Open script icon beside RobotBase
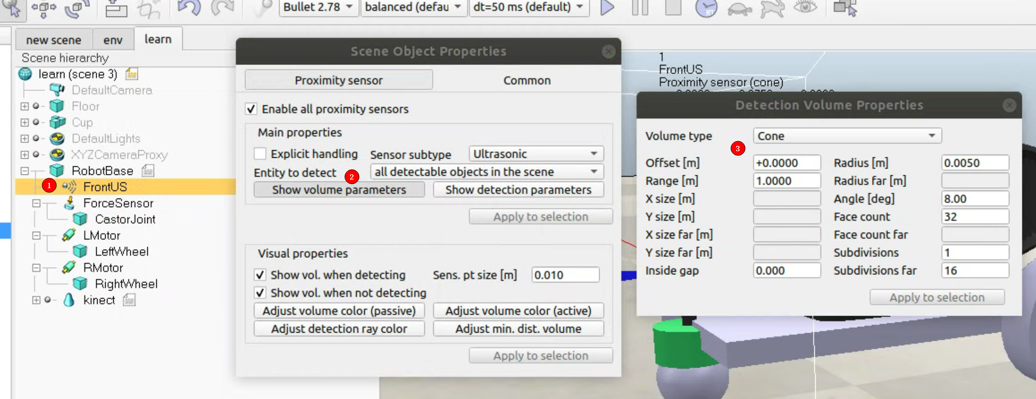This screenshot has width=1036, height=399. tap(148, 171)
